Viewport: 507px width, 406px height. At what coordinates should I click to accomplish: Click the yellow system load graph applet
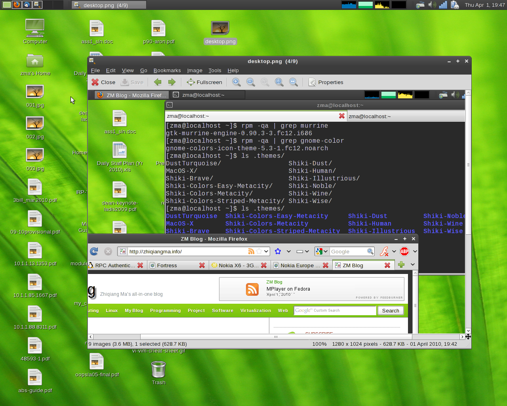382,5
